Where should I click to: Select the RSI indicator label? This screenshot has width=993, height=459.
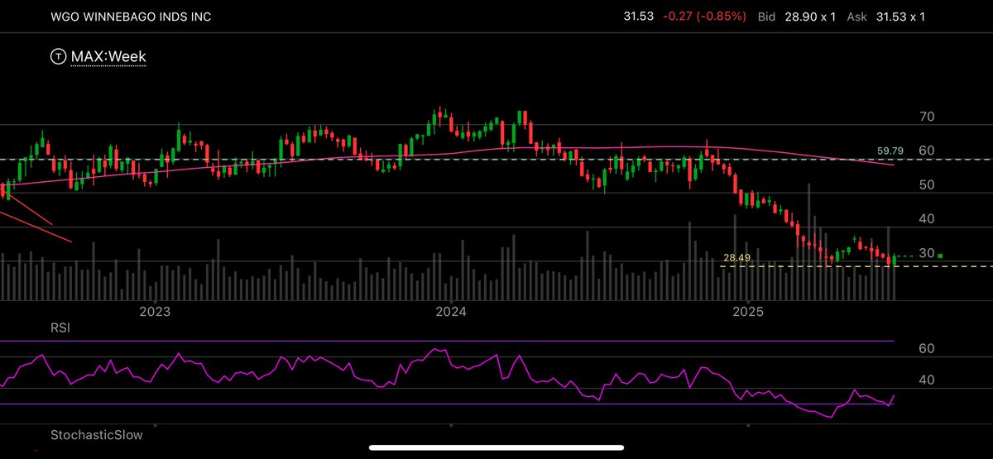pyautogui.click(x=60, y=328)
